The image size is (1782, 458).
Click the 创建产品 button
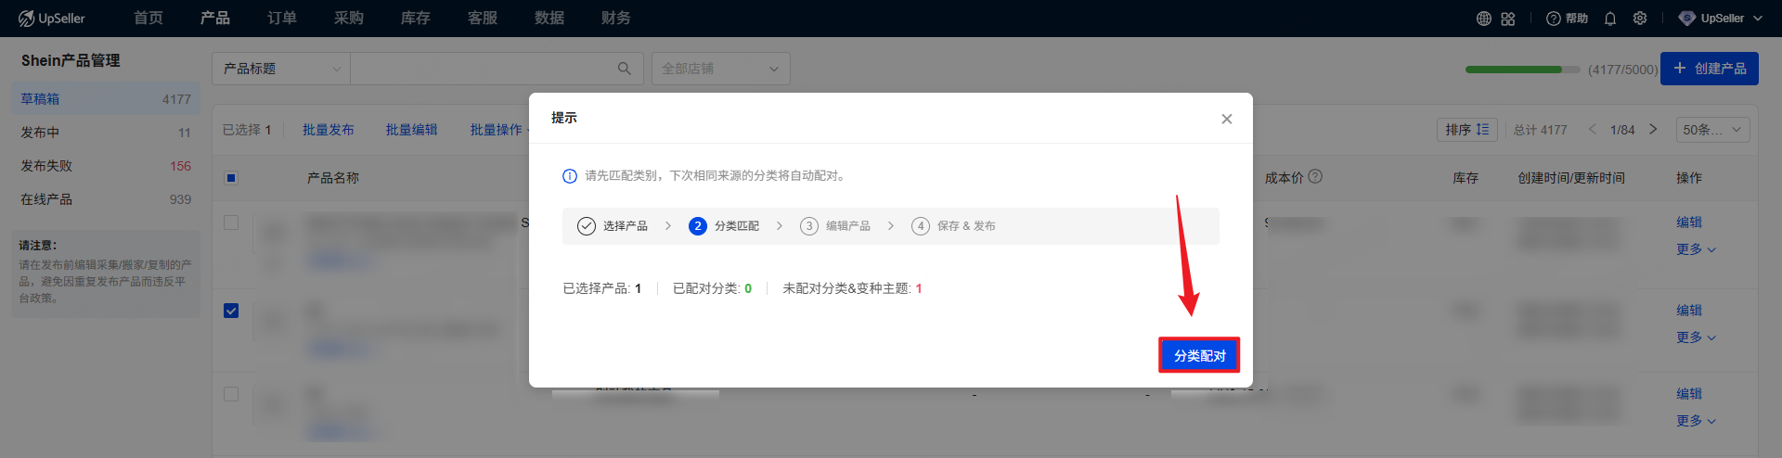point(1709,69)
